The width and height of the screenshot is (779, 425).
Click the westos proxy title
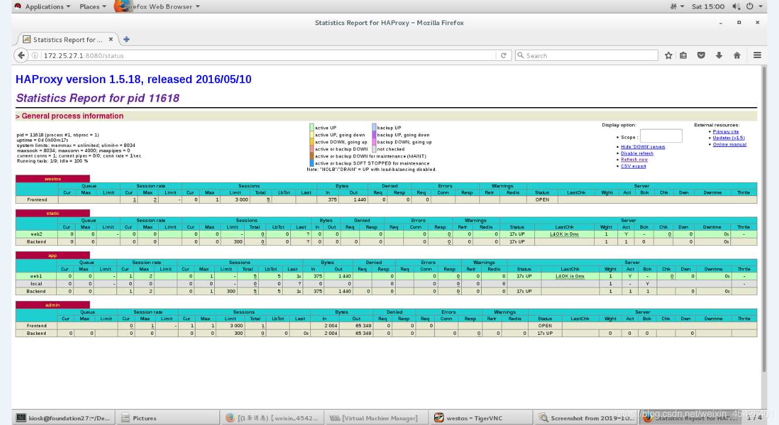53,179
